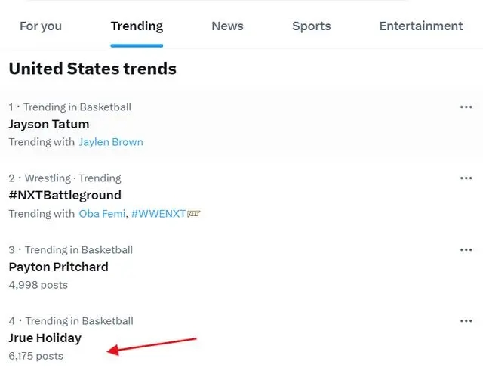Image resolution: width=483 pixels, height=383 pixels.
Task: Open the Jrue Holiday trending topic
Action: tap(45, 338)
